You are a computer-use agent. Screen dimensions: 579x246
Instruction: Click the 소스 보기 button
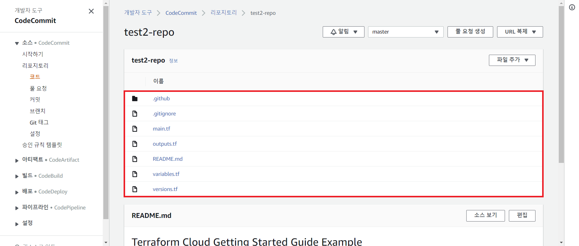coord(485,216)
